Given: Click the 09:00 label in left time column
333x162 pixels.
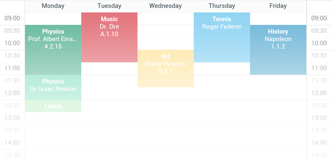Looking at the screenshot, I should click(x=12, y=18).
